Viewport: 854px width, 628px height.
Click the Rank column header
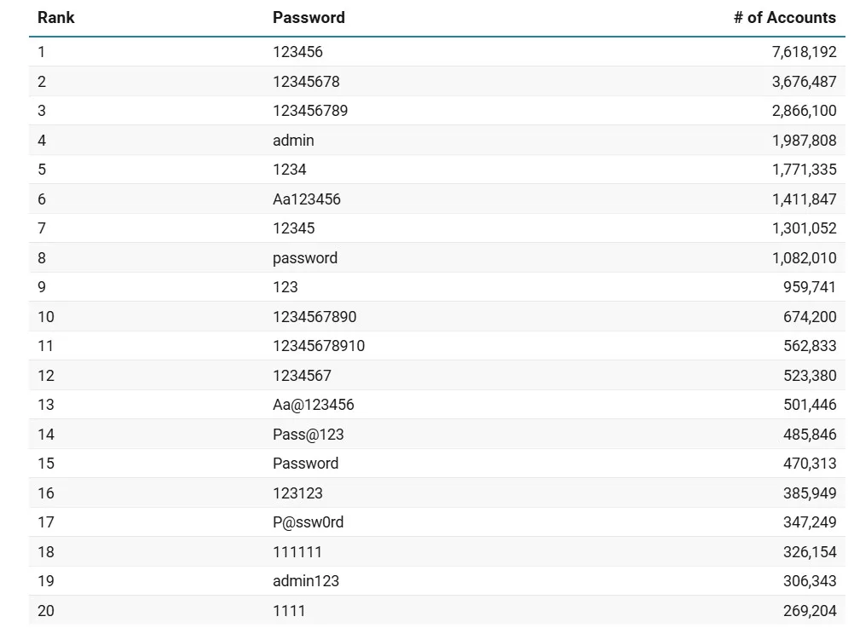click(56, 18)
